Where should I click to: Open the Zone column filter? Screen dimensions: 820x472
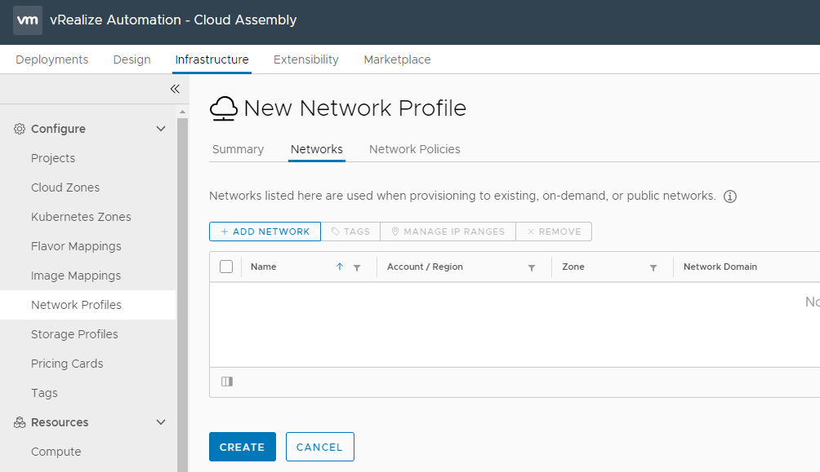click(x=653, y=267)
